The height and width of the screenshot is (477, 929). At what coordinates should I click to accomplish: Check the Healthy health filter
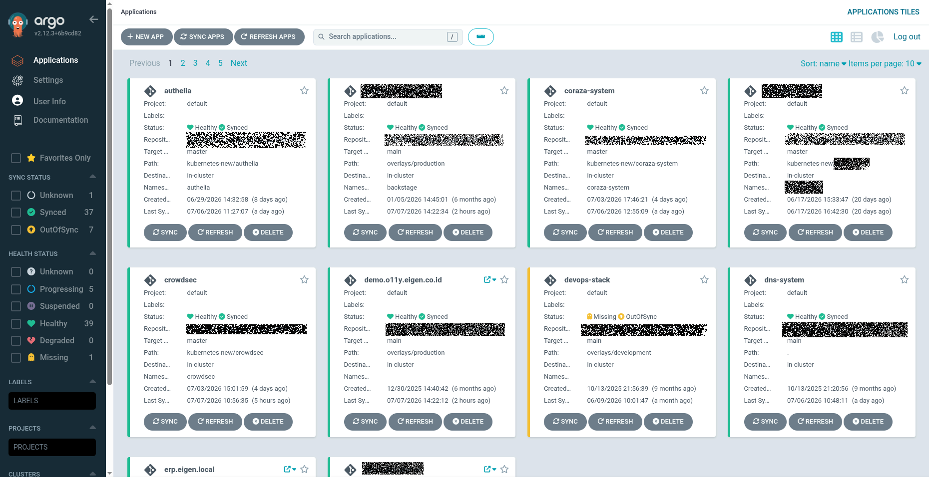[16, 324]
